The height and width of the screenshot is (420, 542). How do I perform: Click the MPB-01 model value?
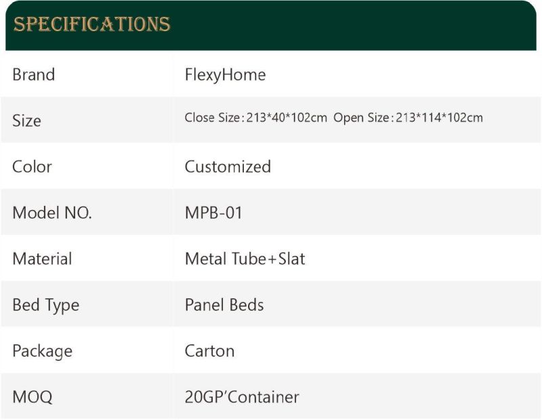(x=213, y=213)
